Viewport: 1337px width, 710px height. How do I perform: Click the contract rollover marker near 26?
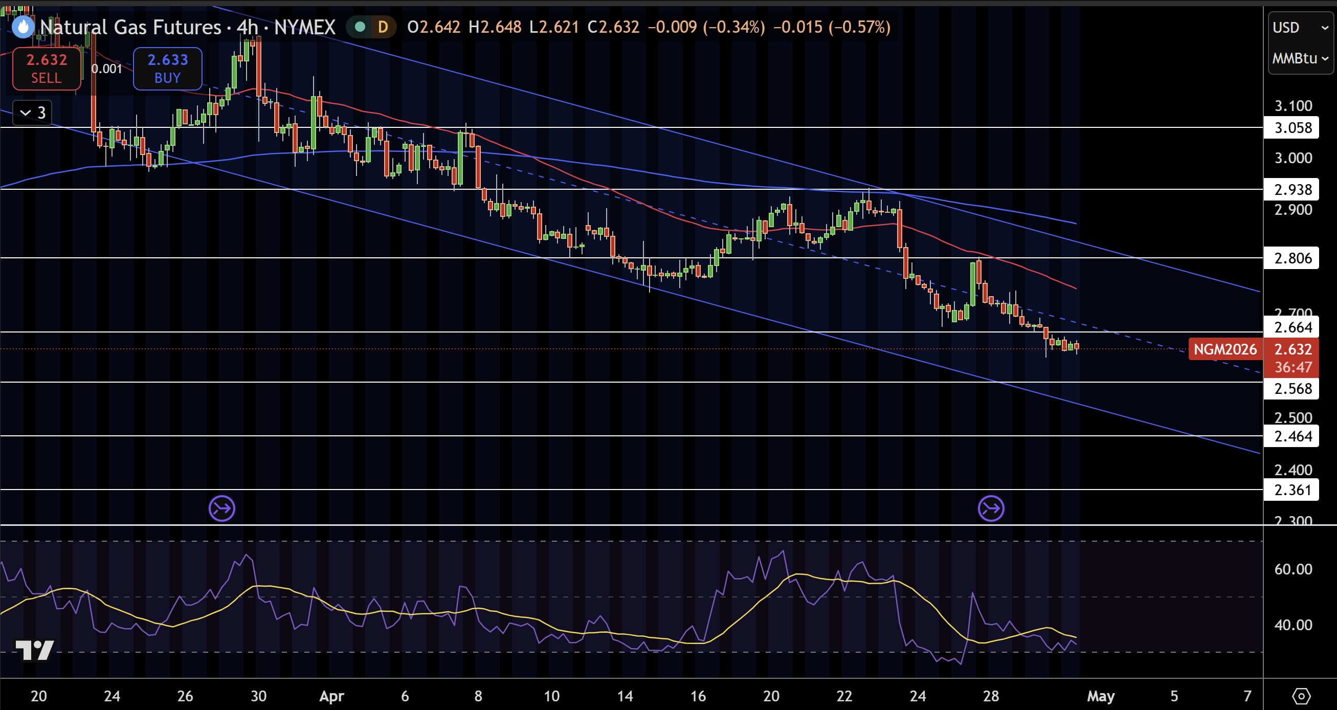(x=221, y=508)
